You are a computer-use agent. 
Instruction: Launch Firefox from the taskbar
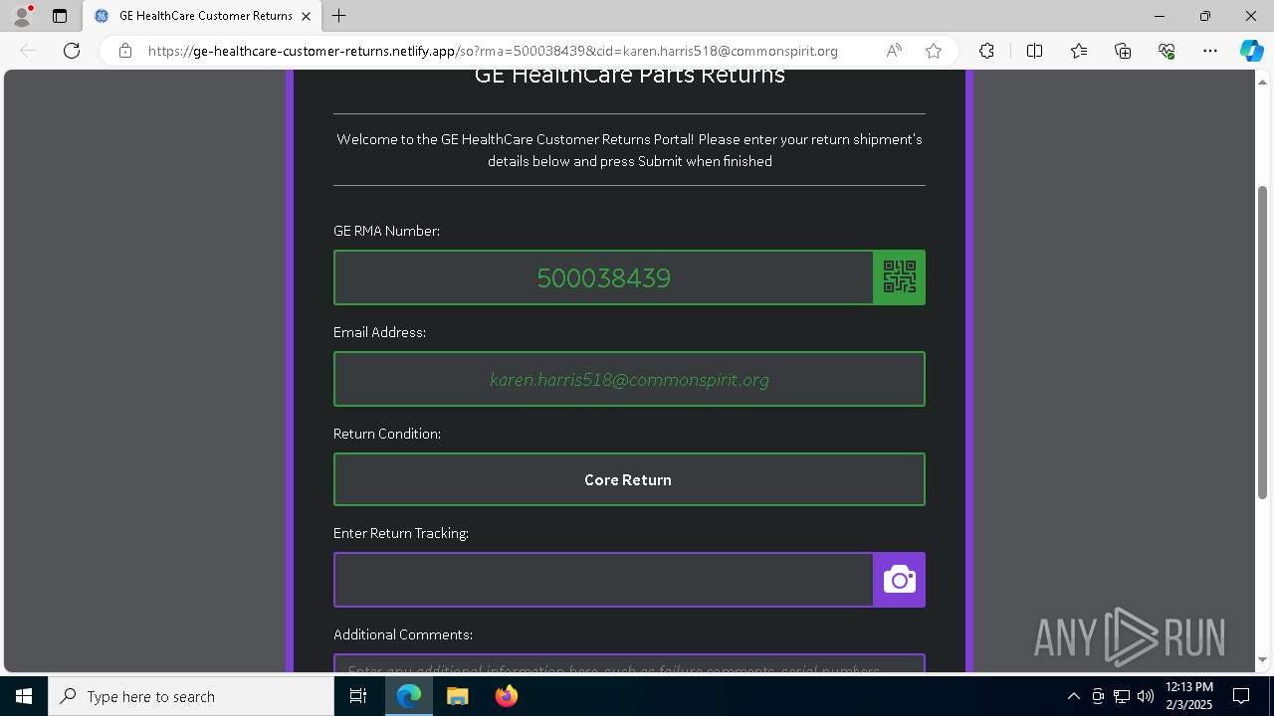[x=507, y=696]
